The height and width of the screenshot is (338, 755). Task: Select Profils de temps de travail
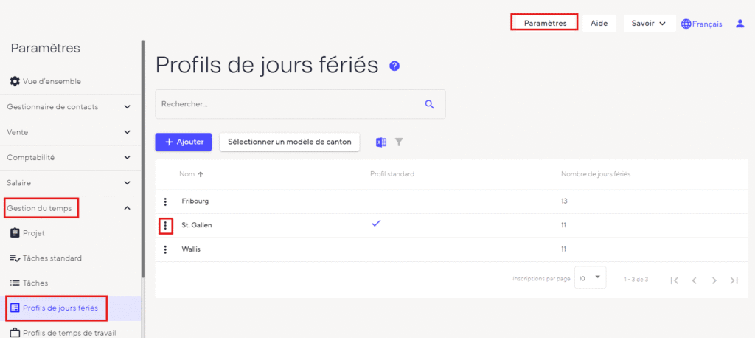tap(69, 332)
